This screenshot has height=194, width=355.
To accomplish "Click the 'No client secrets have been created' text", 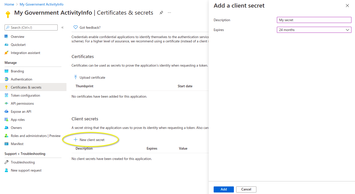I will pos(112,159).
